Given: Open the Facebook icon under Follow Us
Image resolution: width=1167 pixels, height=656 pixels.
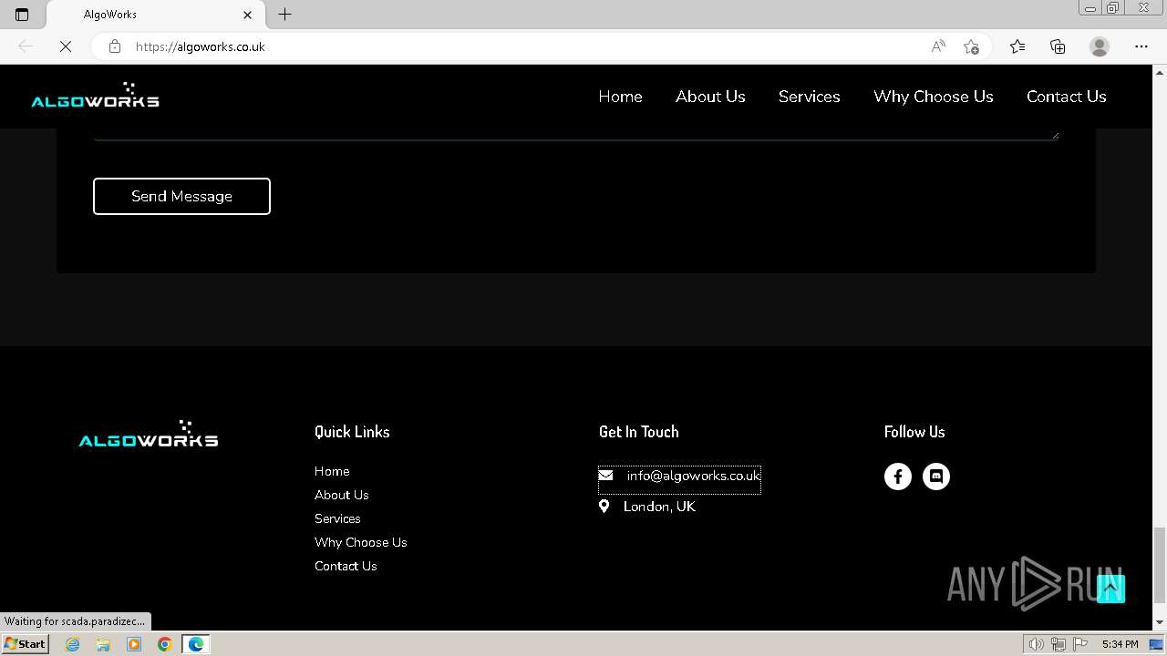Looking at the screenshot, I should [x=898, y=477].
